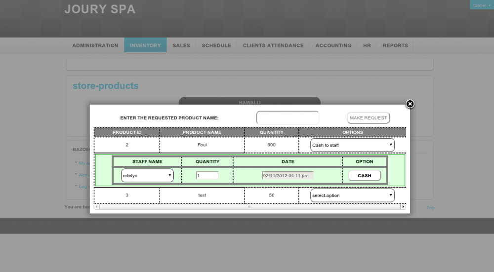Open the Accounting menu
The height and width of the screenshot is (272, 494).
[333, 45]
